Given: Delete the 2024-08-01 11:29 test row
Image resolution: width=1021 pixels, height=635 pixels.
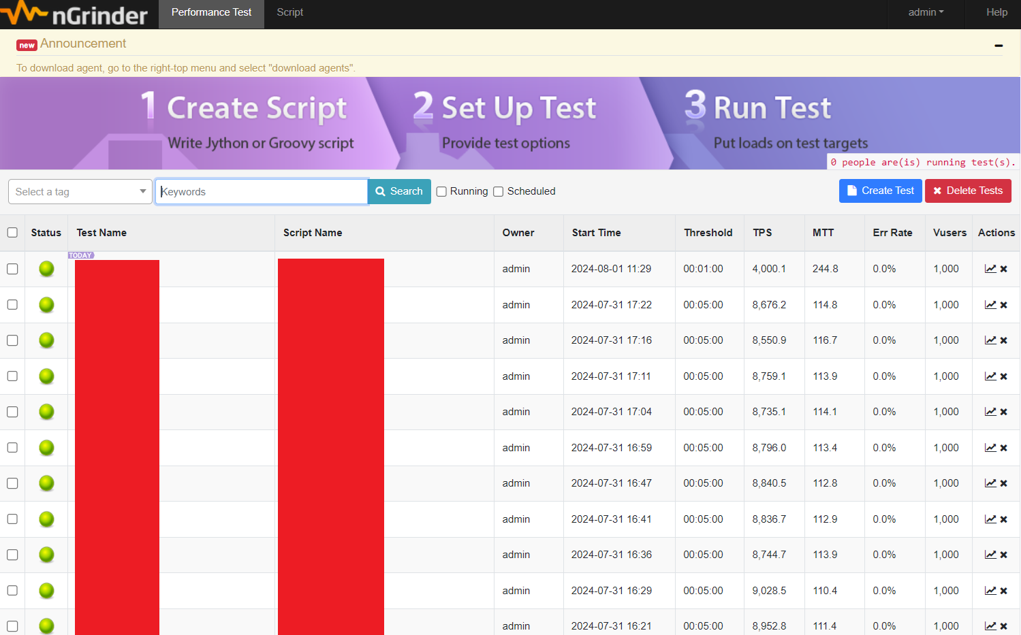Looking at the screenshot, I should pos(1004,269).
